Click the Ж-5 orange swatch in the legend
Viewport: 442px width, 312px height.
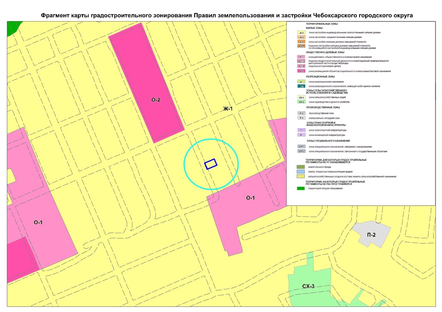click(302, 42)
